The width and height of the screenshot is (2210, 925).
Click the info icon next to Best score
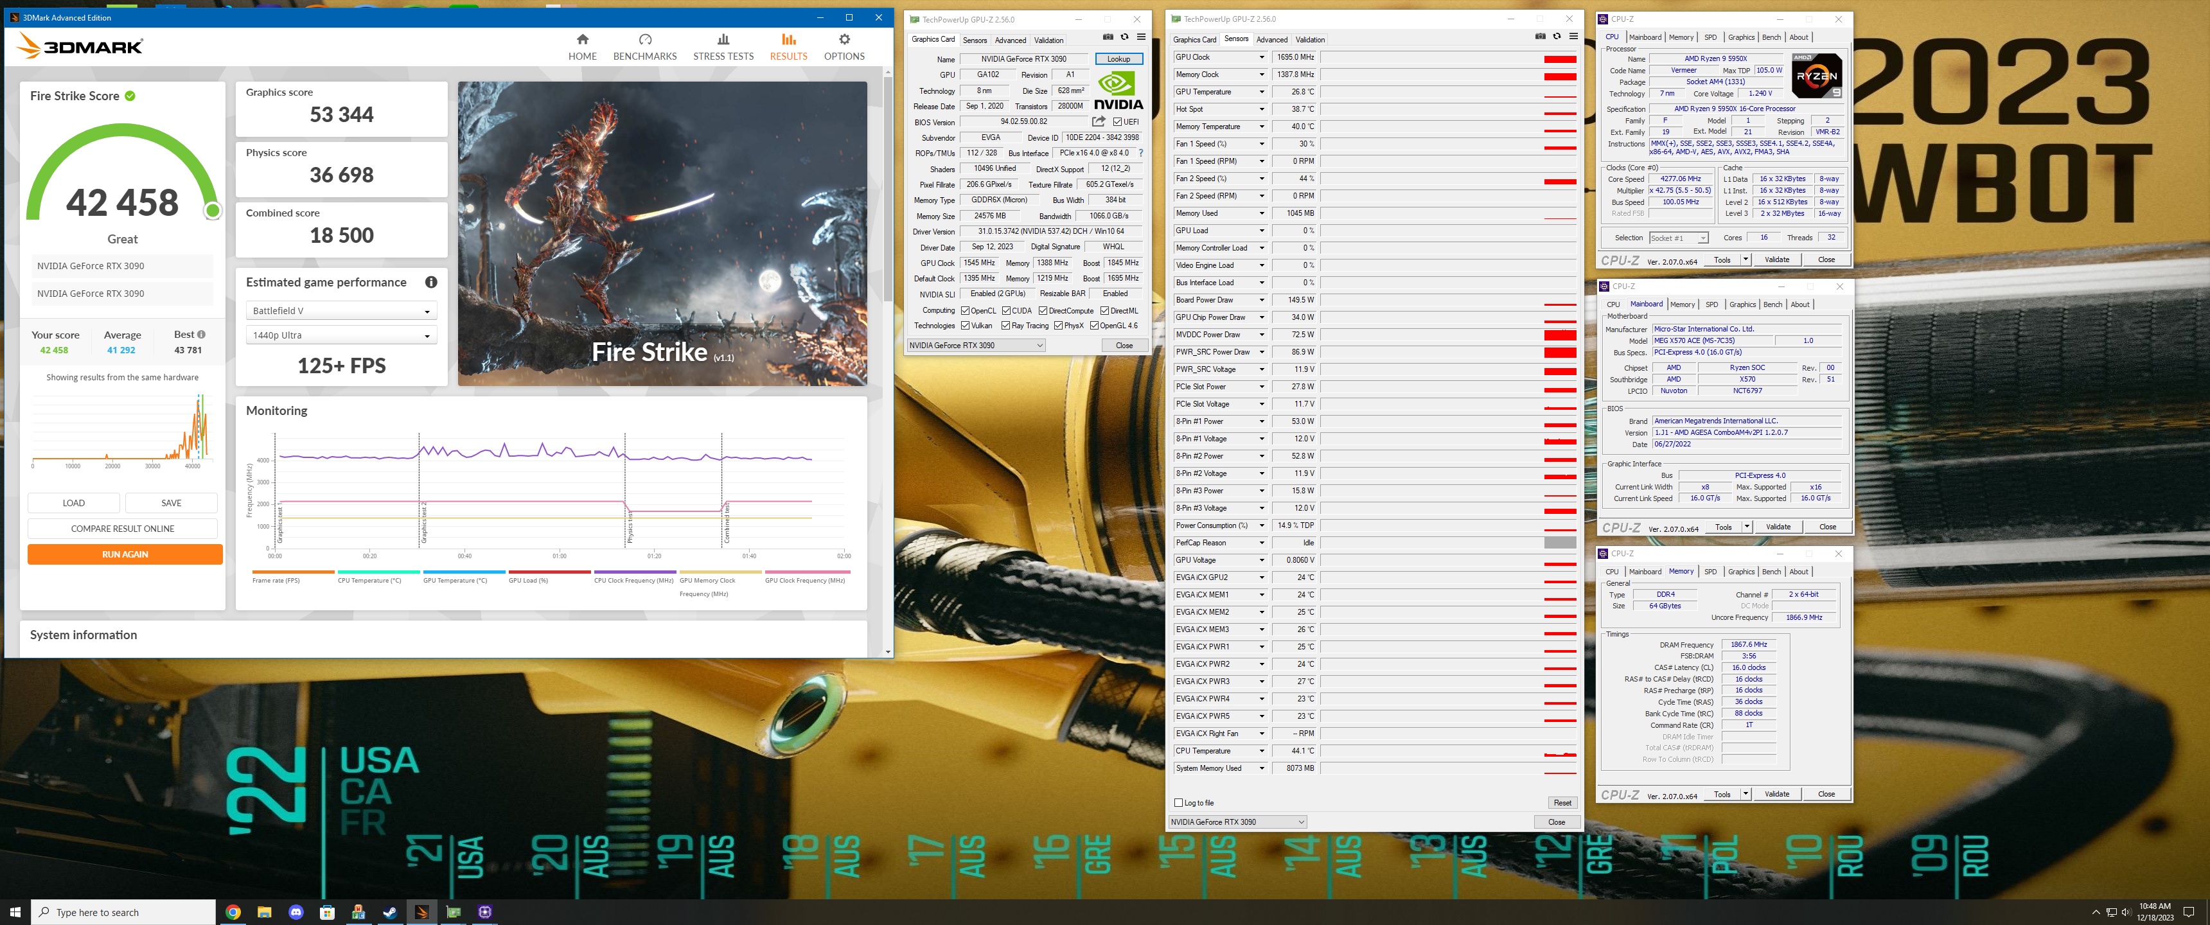pos(202,335)
